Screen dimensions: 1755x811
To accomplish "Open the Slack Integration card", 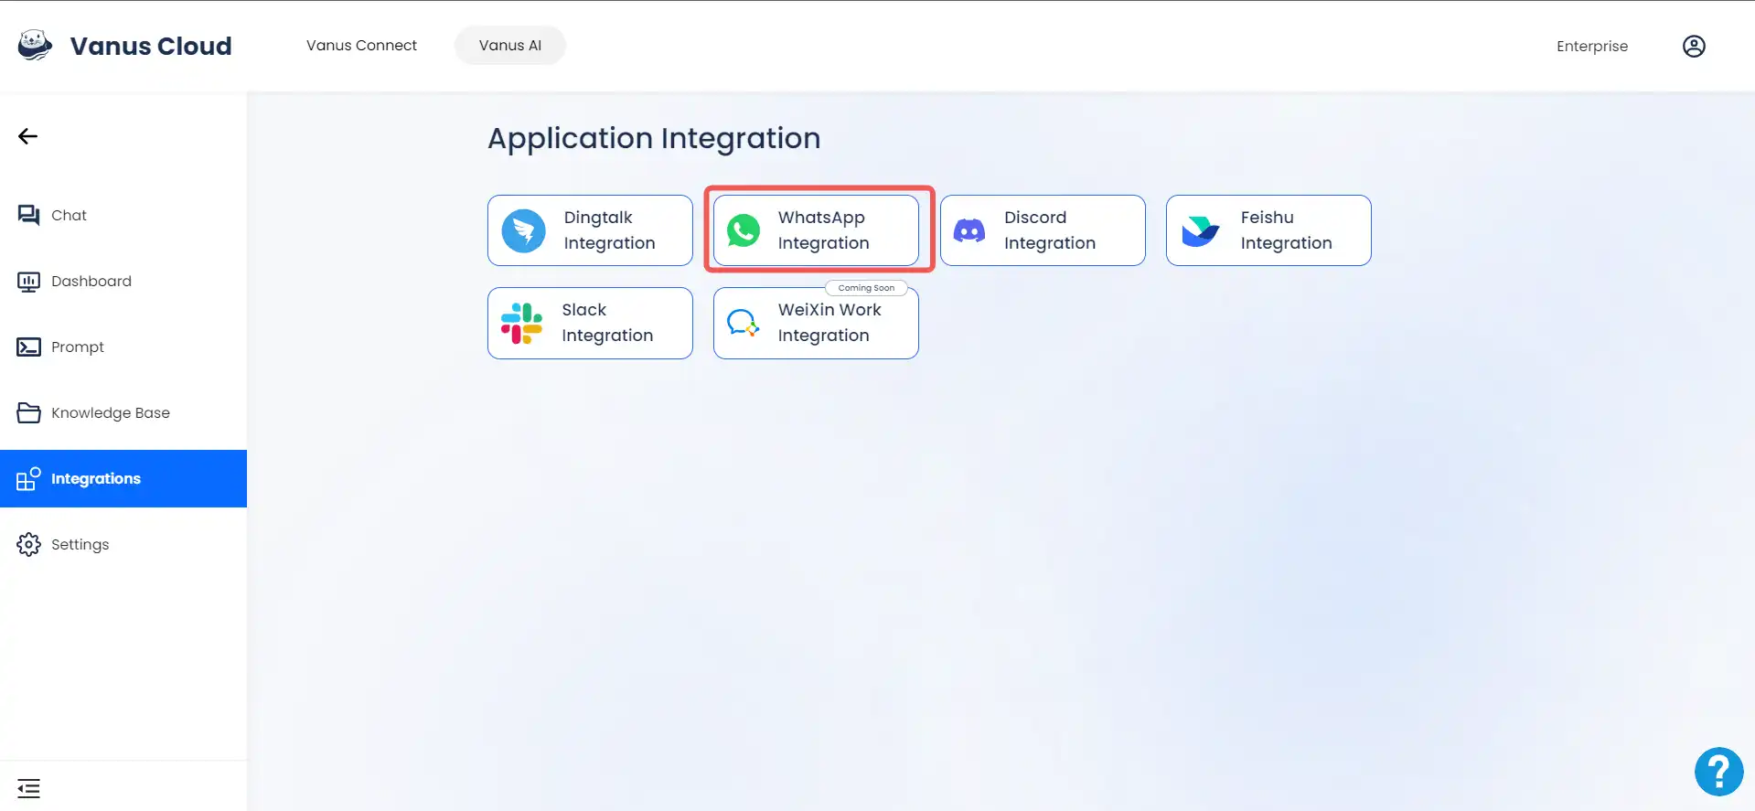I will 590,323.
